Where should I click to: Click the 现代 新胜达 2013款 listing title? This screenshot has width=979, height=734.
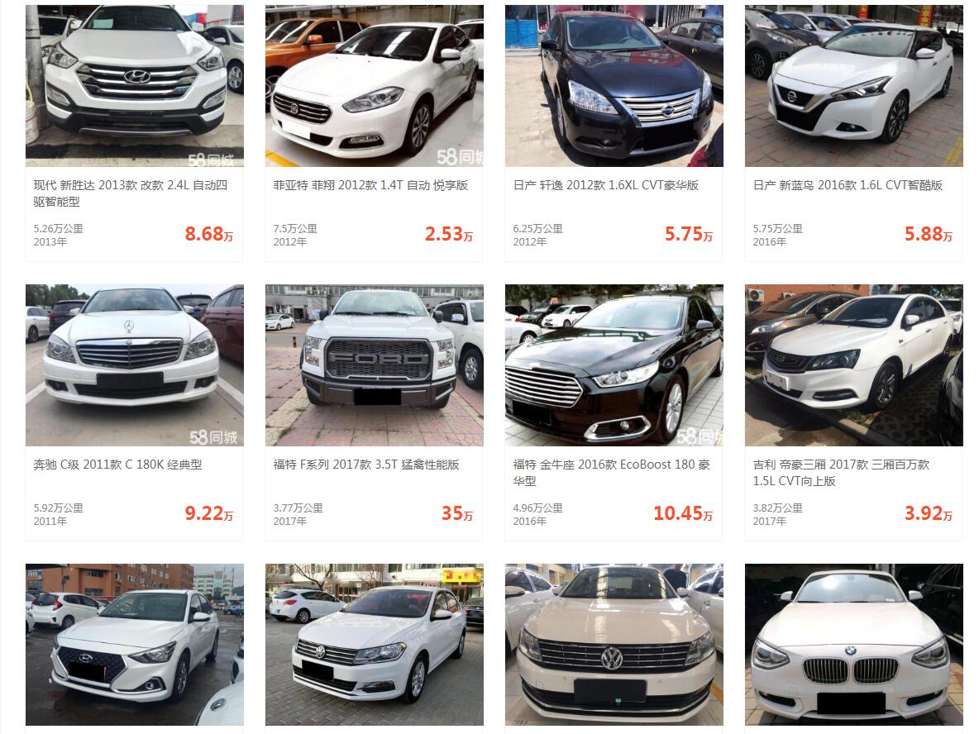(x=131, y=193)
